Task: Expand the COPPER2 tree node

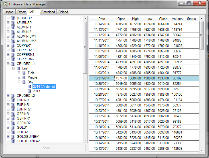Action: pyautogui.click(x=8, y=50)
